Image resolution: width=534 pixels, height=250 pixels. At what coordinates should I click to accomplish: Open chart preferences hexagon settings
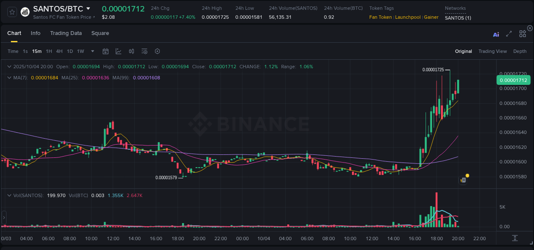[157, 51]
